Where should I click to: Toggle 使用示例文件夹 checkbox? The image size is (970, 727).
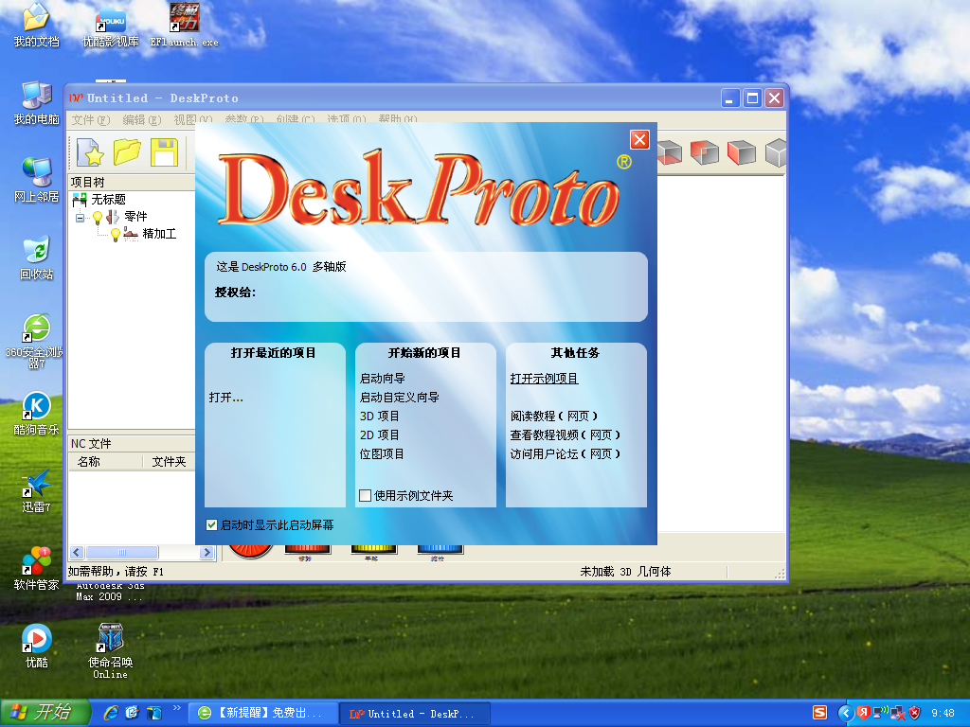[x=365, y=495]
